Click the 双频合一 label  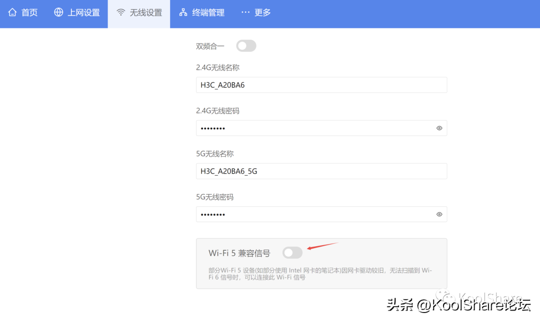pyautogui.click(x=210, y=46)
